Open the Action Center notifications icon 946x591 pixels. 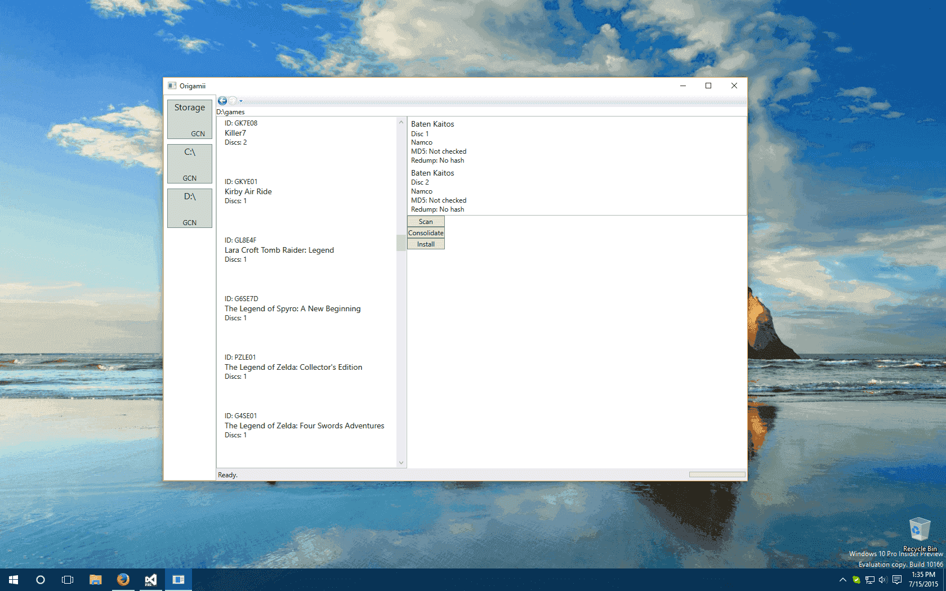pyautogui.click(x=897, y=580)
